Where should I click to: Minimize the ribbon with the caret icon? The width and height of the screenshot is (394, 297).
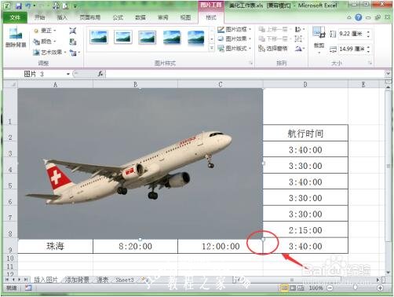[x=349, y=17]
